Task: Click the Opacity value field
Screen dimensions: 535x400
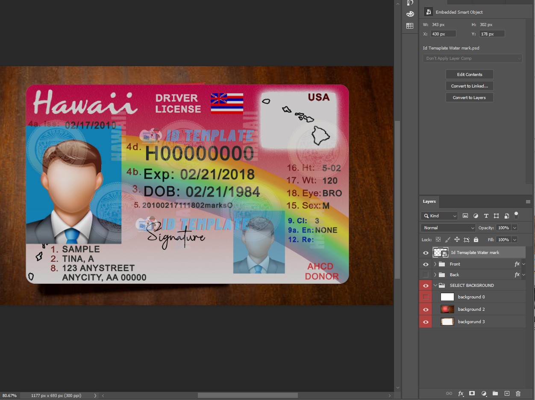Action: (503, 228)
